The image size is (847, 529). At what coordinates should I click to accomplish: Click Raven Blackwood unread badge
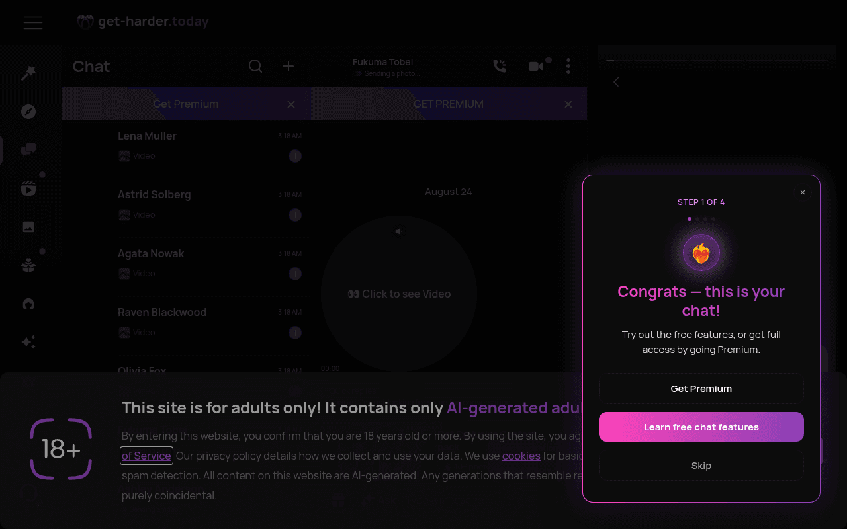pos(295,333)
